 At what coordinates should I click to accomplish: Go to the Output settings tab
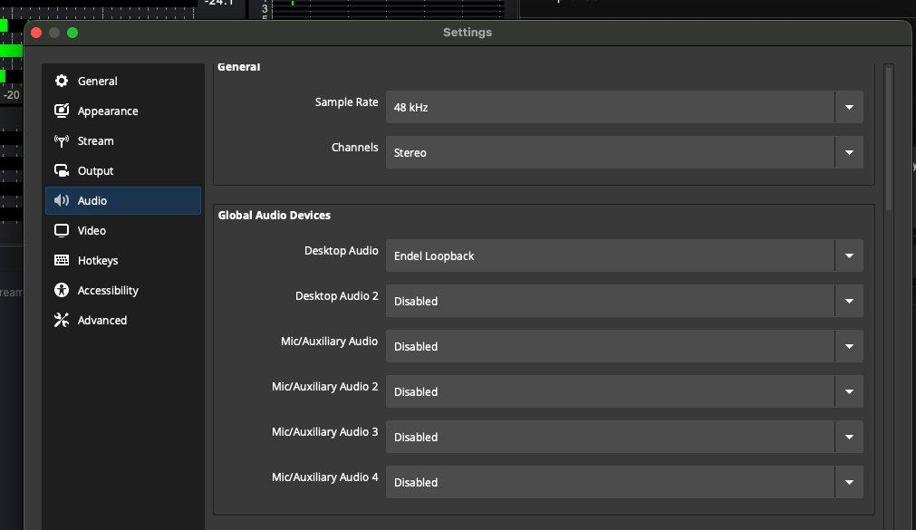point(123,170)
